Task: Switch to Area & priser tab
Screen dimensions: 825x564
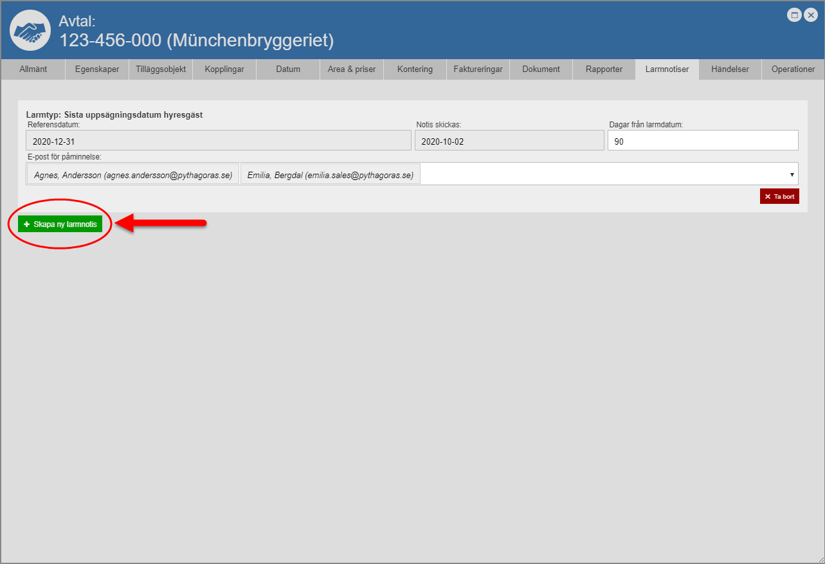Action: [x=352, y=69]
